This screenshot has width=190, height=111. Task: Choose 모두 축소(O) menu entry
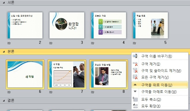coord(160,99)
